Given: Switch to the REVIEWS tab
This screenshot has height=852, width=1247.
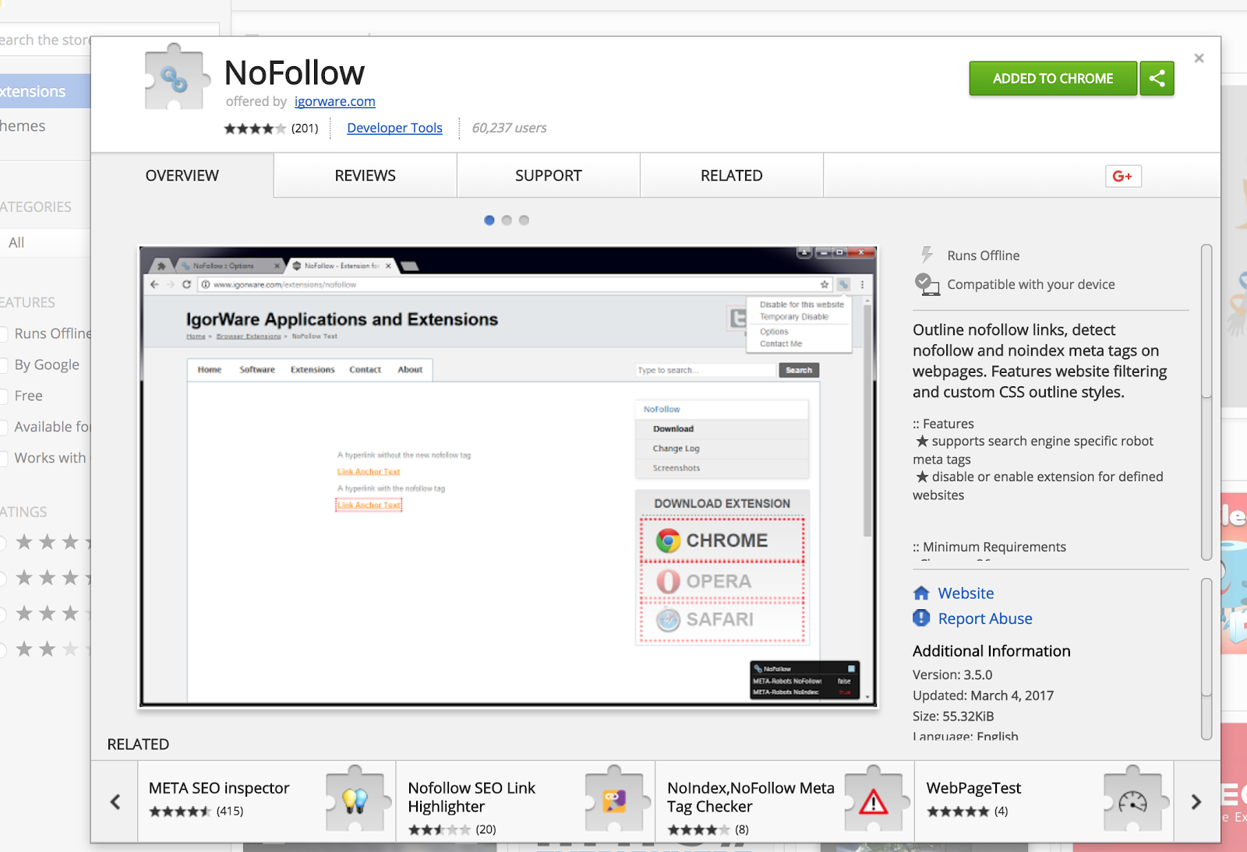Looking at the screenshot, I should pos(366,175).
